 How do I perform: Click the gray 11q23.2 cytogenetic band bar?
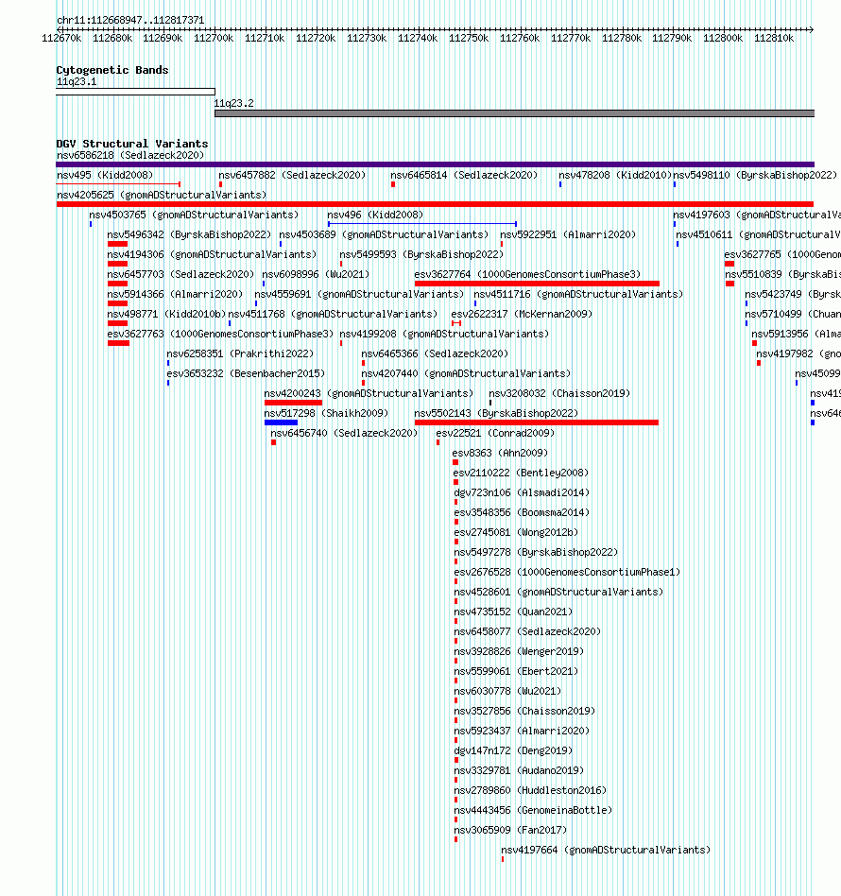pyautogui.click(x=514, y=113)
